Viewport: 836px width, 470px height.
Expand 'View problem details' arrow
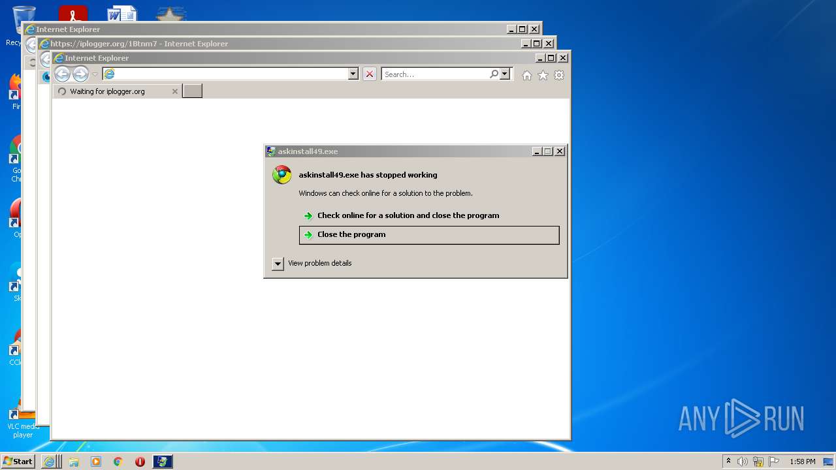(278, 264)
